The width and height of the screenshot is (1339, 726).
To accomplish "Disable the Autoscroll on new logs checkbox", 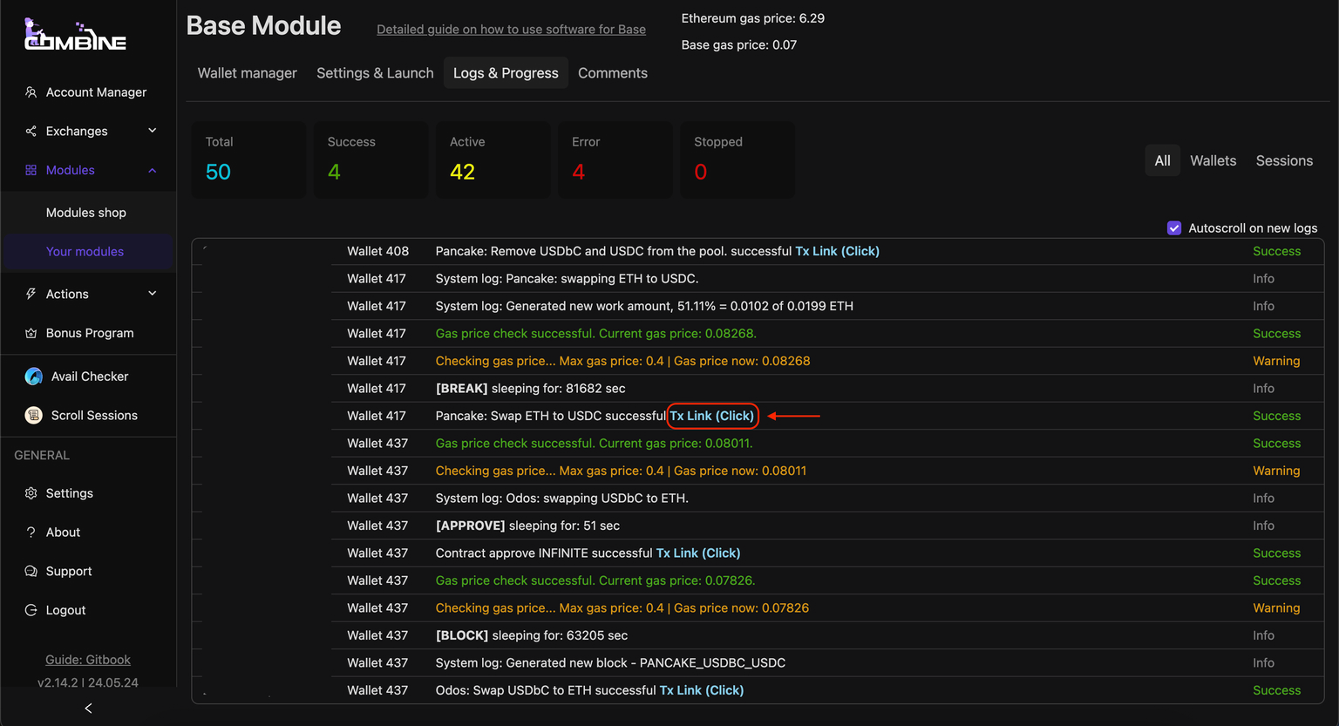I will (x=1173, y=228).
